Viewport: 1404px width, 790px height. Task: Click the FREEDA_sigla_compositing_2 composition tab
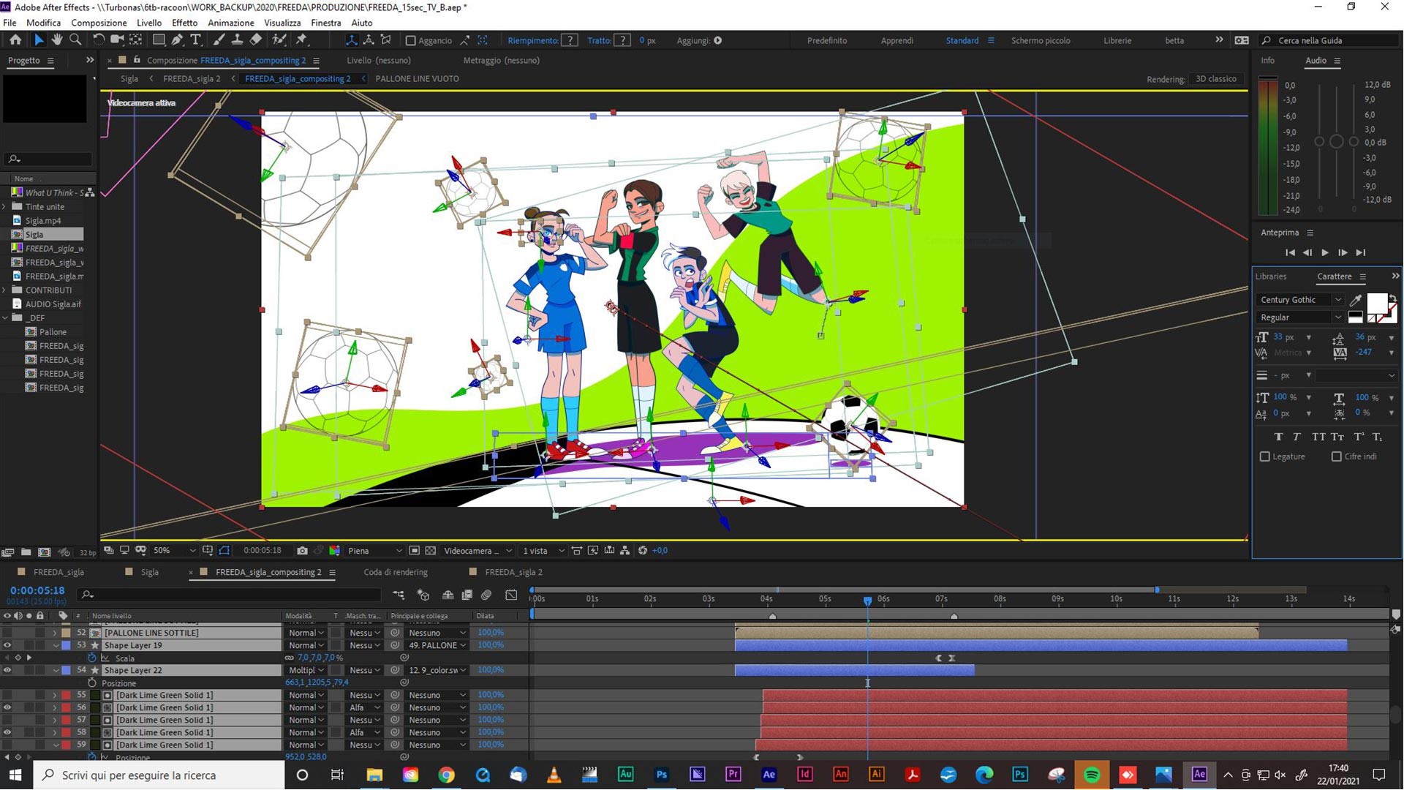coord(268,571)
